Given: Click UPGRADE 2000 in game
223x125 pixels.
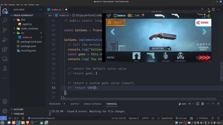Looking at the screenshot, I should tap(203, 48).
